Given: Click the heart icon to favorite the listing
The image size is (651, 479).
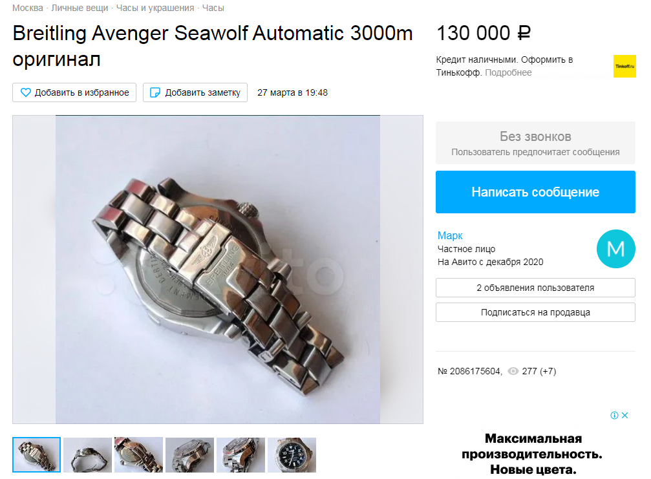Looking at the screenshot, I should [x=26, y=92].
